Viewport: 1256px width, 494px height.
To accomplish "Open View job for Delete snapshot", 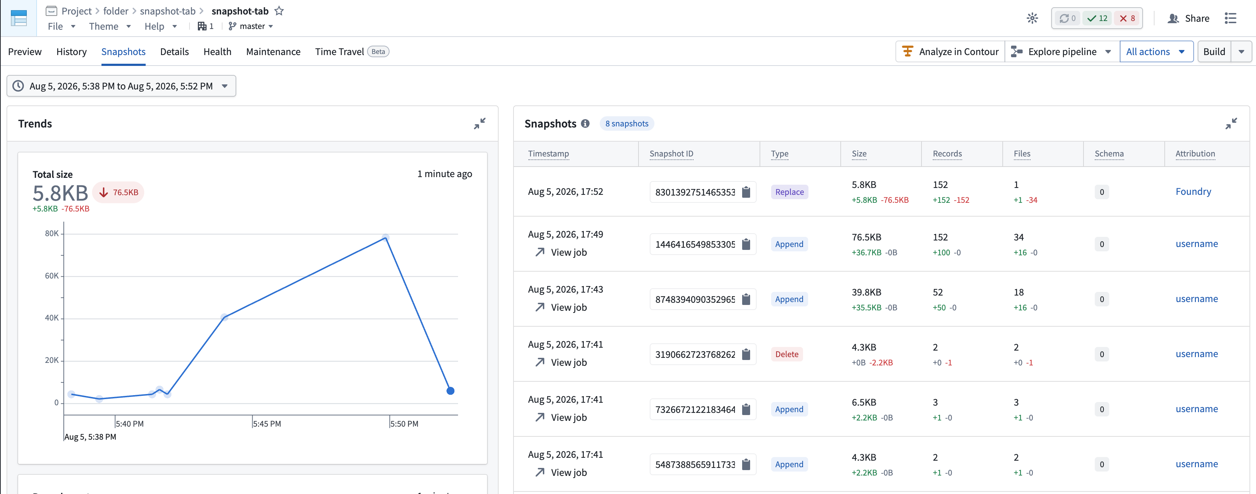I will pos(561,363).
